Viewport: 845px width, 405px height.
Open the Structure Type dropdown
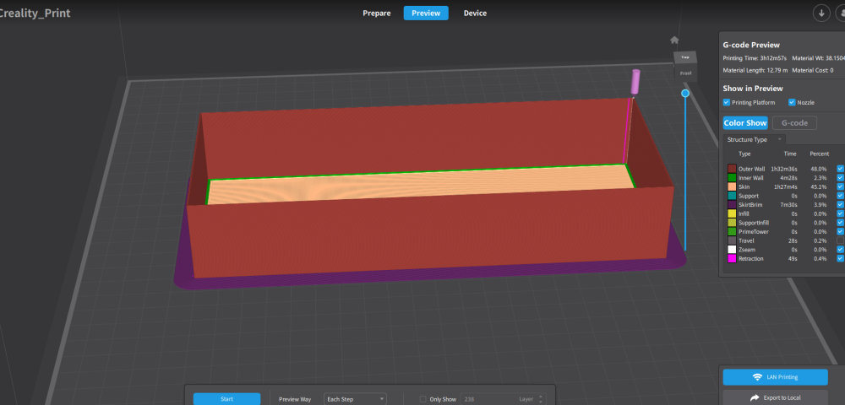(x=754, y=139)
